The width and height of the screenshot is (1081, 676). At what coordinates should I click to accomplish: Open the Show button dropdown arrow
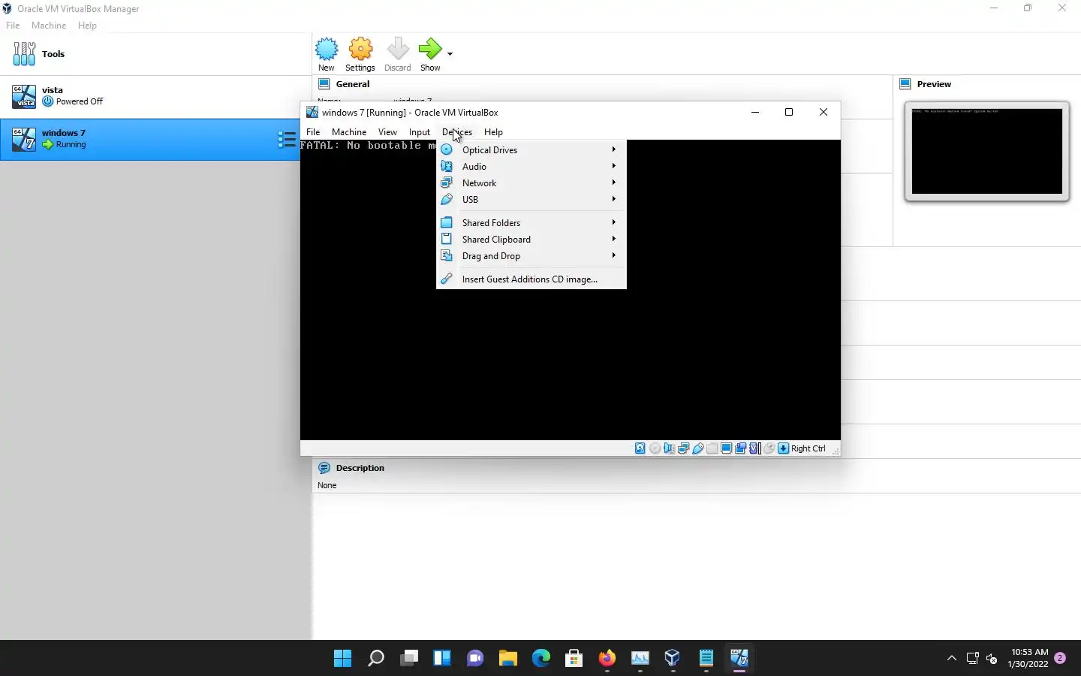(450, 54)
